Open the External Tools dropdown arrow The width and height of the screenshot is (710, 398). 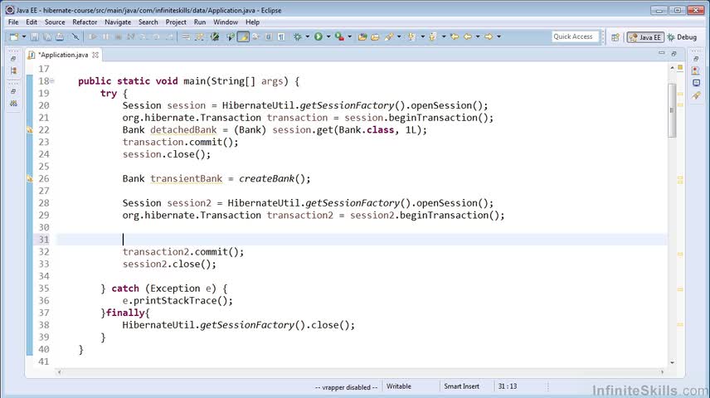click(x=349, y=36)
